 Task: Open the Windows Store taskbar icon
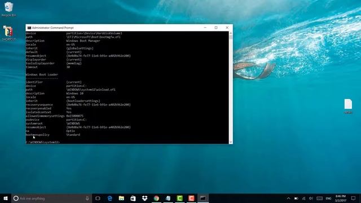click(x=133, y=198)
